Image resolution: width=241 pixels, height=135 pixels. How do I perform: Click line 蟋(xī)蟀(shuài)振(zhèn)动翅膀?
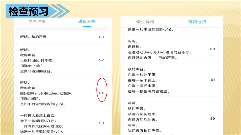(46, 93)
